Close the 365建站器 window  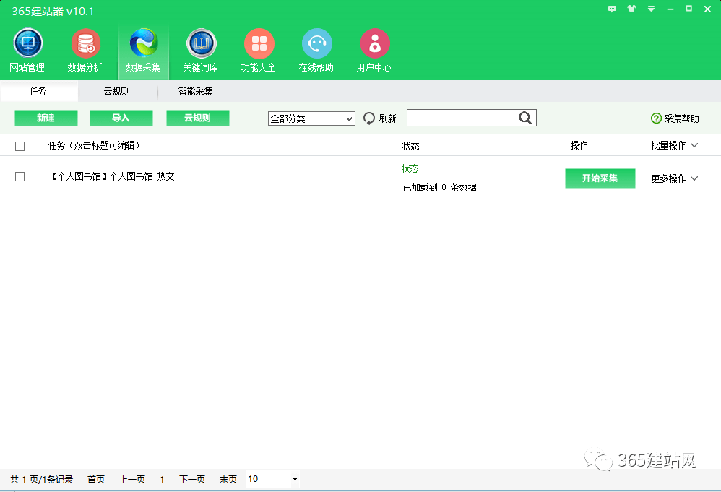[x=708, y=9]
